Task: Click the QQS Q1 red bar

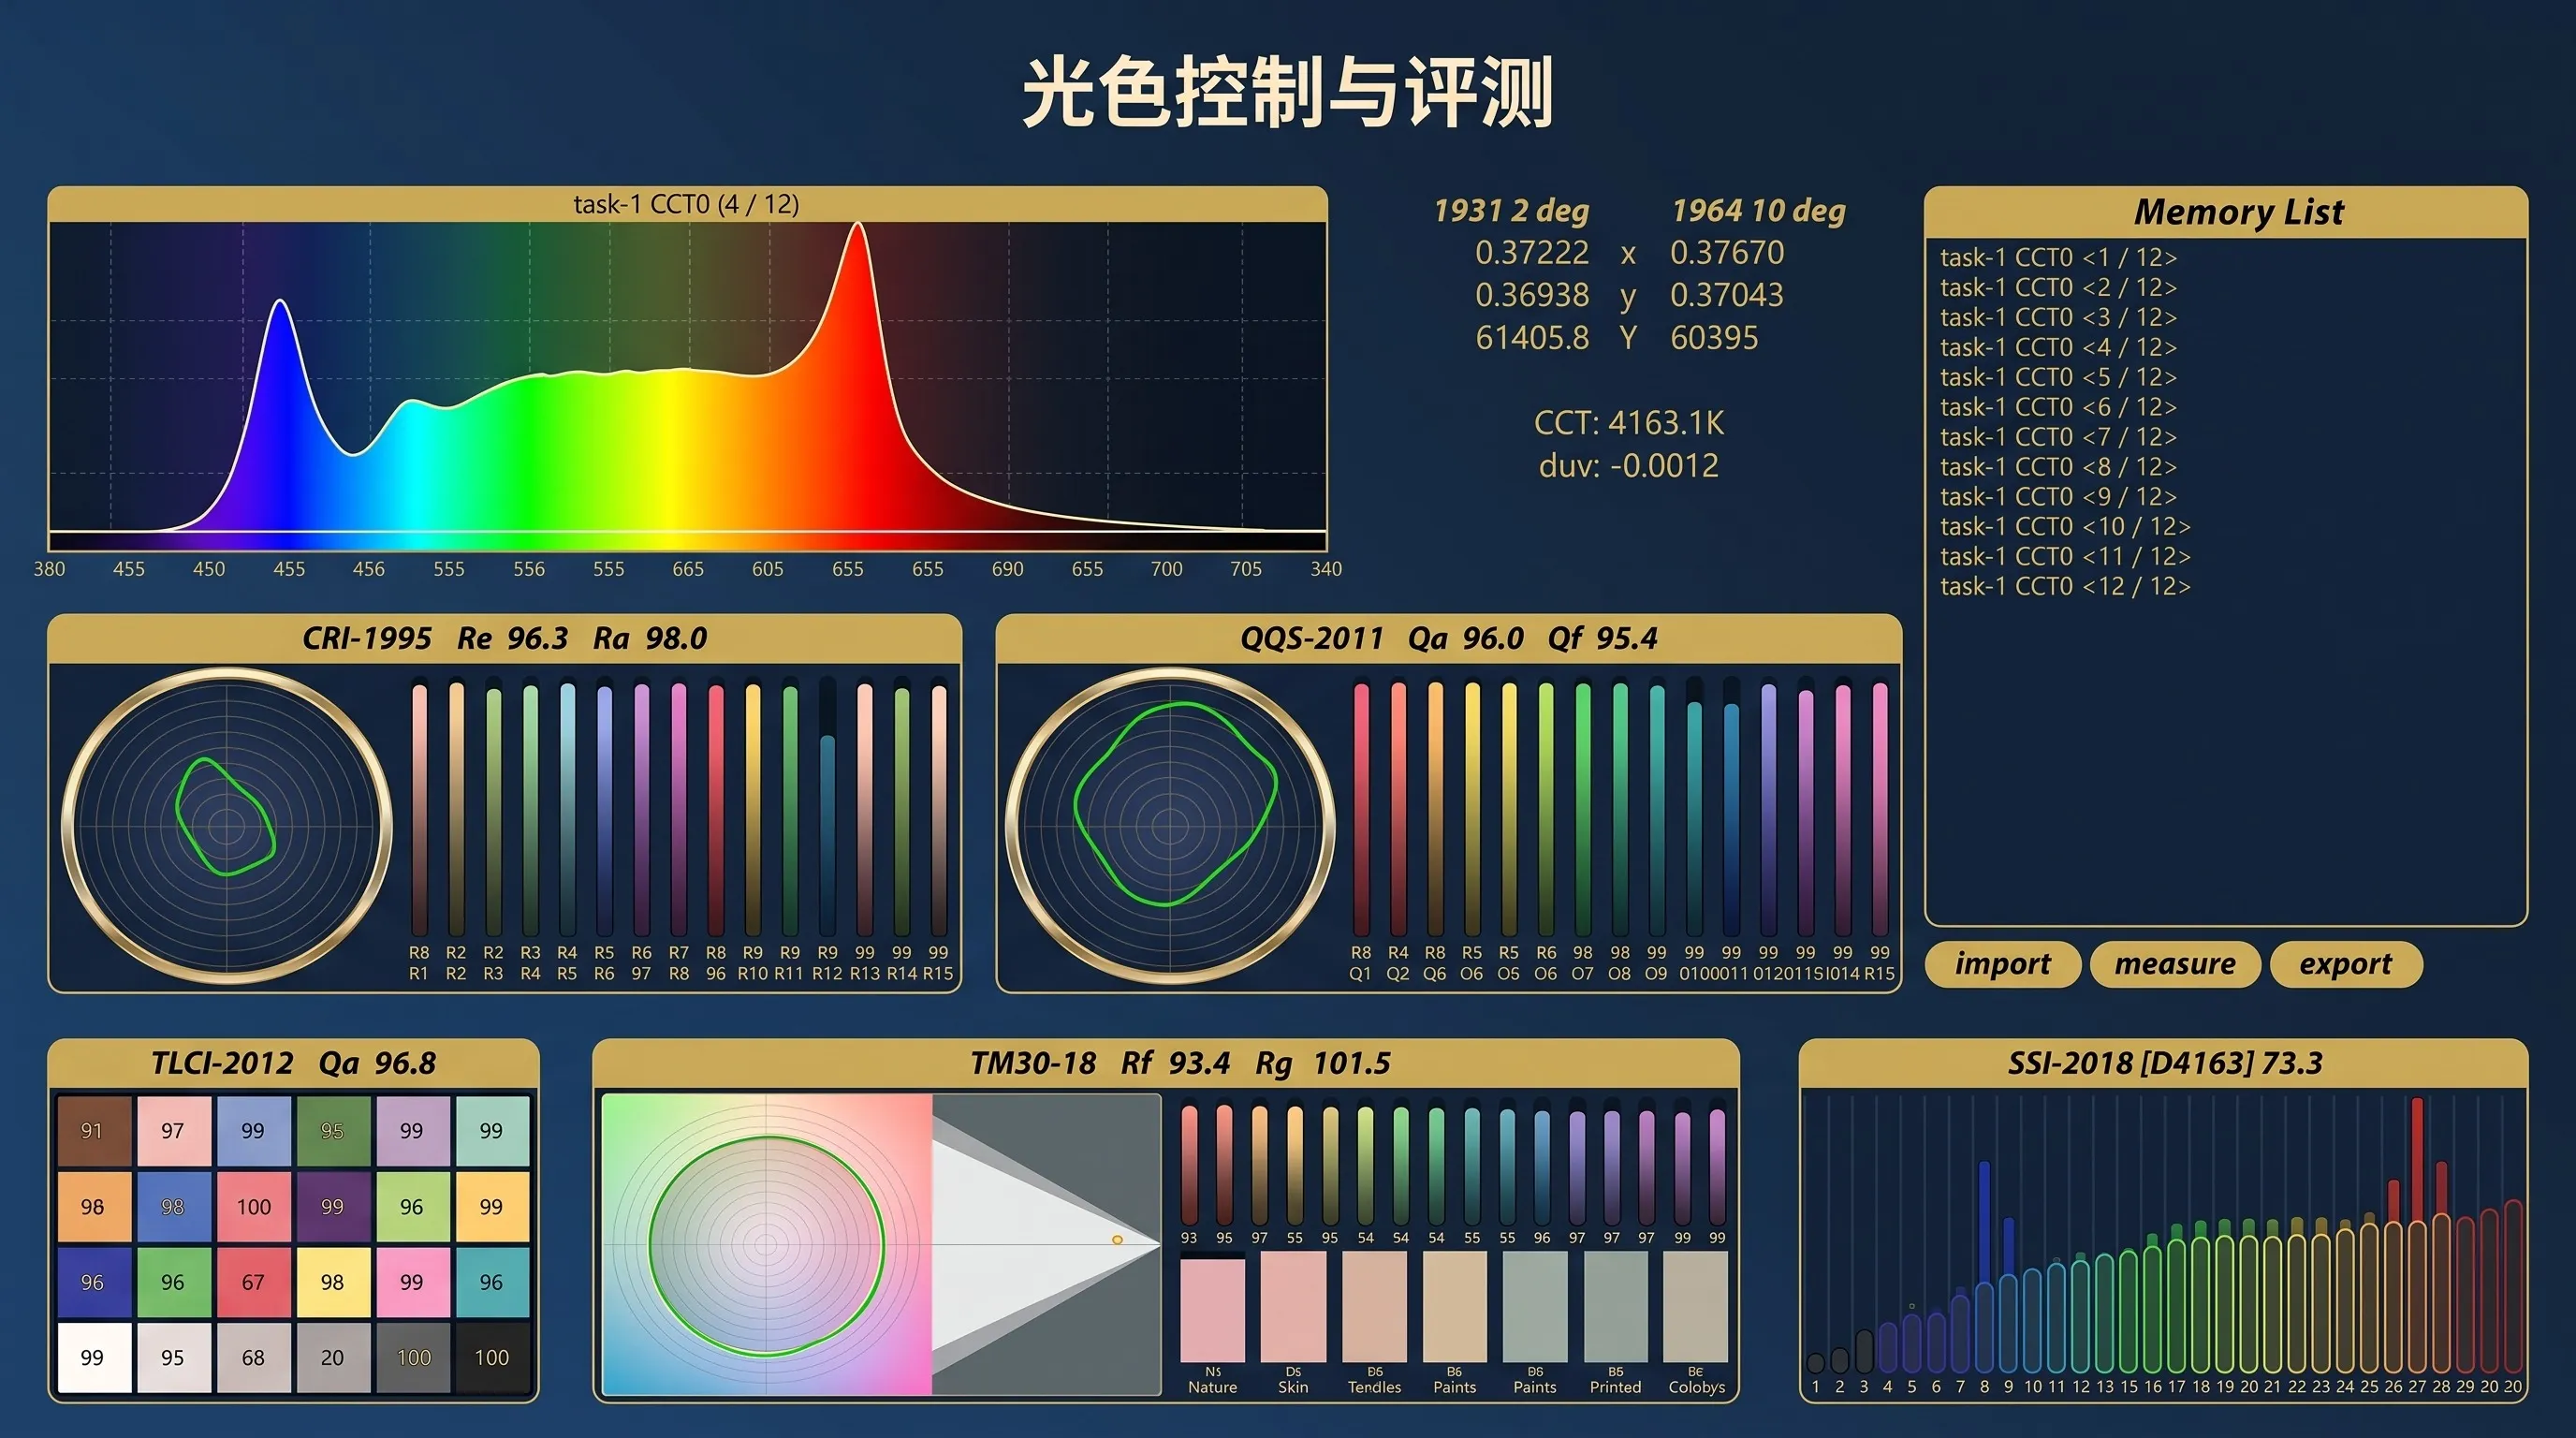Action: (x=1361, y=808)
